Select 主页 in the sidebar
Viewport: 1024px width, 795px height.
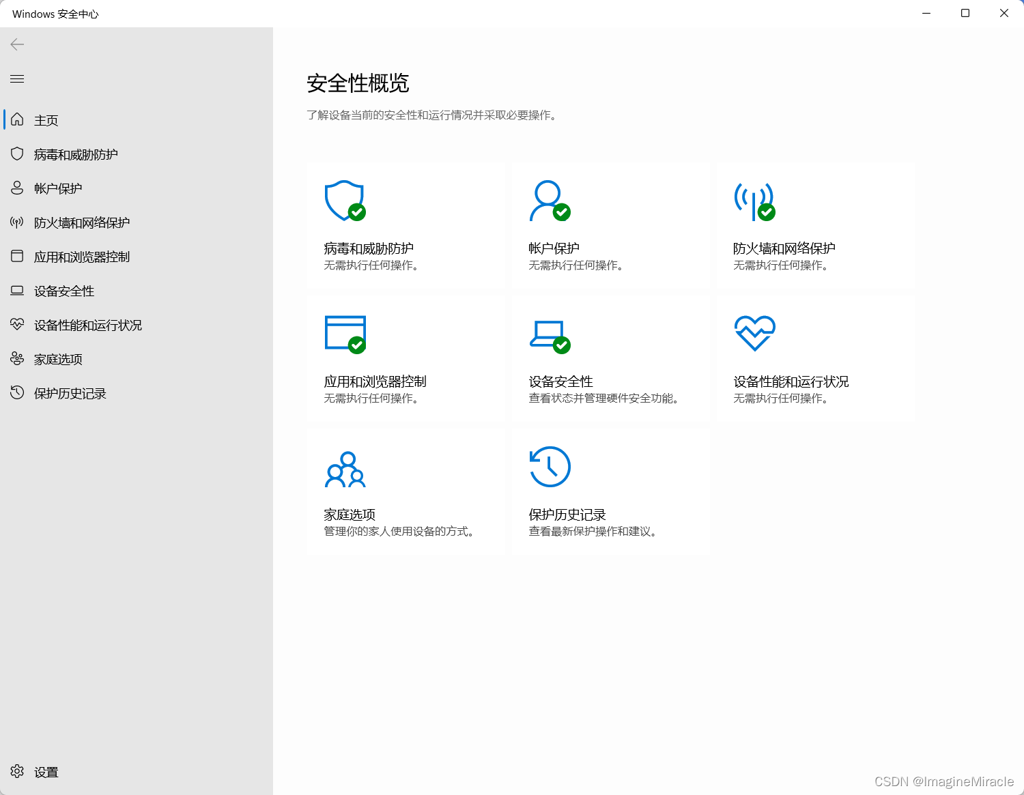[137, 120]
